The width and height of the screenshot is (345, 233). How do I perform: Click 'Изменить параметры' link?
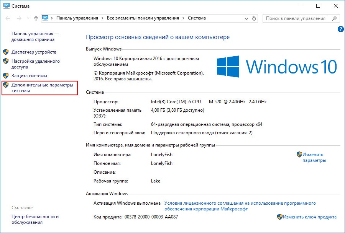pos(314,158)
